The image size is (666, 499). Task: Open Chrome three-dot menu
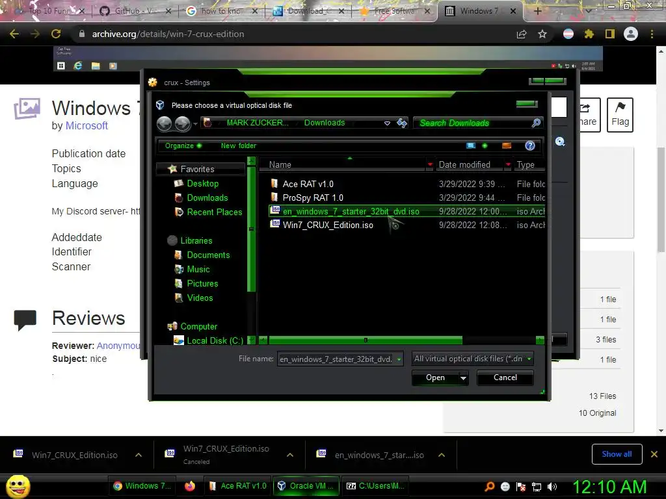[x=652, y=34]
